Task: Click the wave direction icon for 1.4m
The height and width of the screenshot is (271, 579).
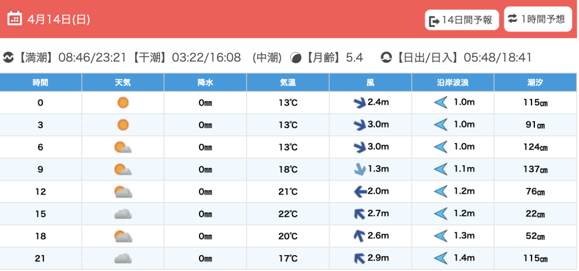Action: tap(440, 259)
